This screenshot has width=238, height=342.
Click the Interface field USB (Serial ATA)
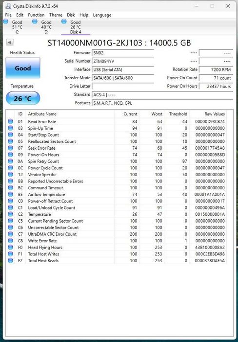coord(123,69)
